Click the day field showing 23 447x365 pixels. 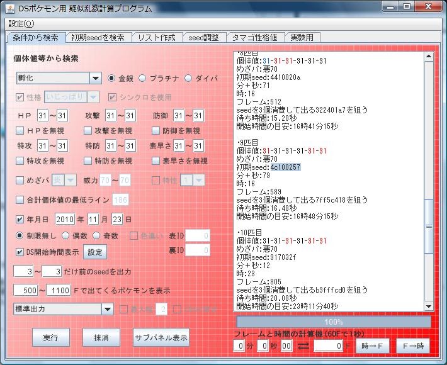[x=117, y=219]
